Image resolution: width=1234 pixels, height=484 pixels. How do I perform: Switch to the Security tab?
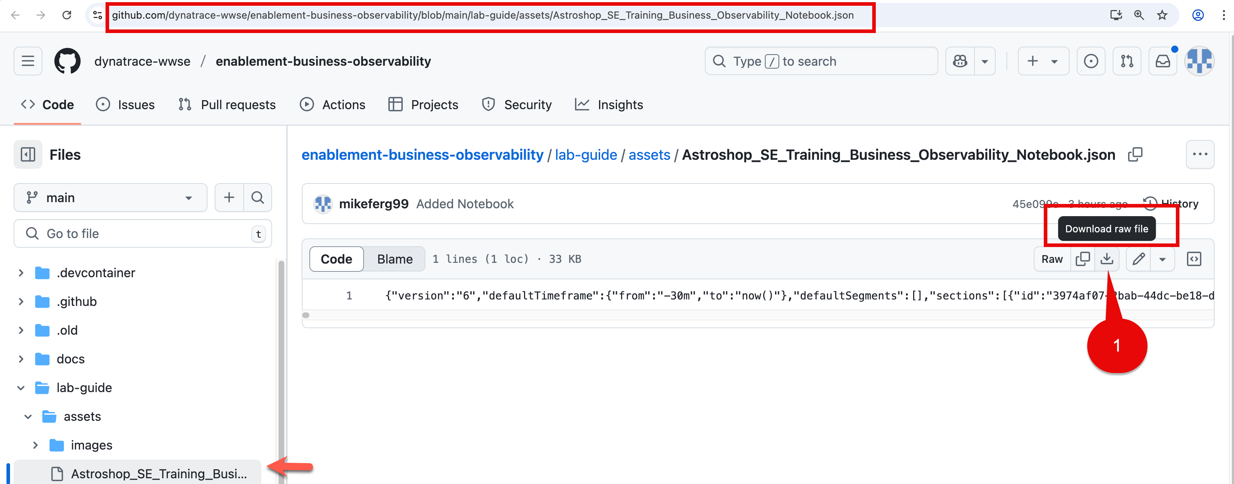point(517,104)
